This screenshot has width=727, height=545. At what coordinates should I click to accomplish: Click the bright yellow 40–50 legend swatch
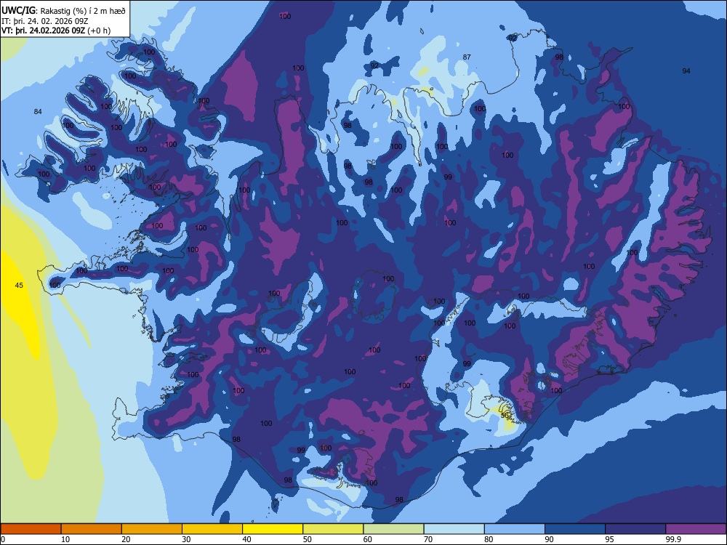pyautogui.click(x=273, y=529)
